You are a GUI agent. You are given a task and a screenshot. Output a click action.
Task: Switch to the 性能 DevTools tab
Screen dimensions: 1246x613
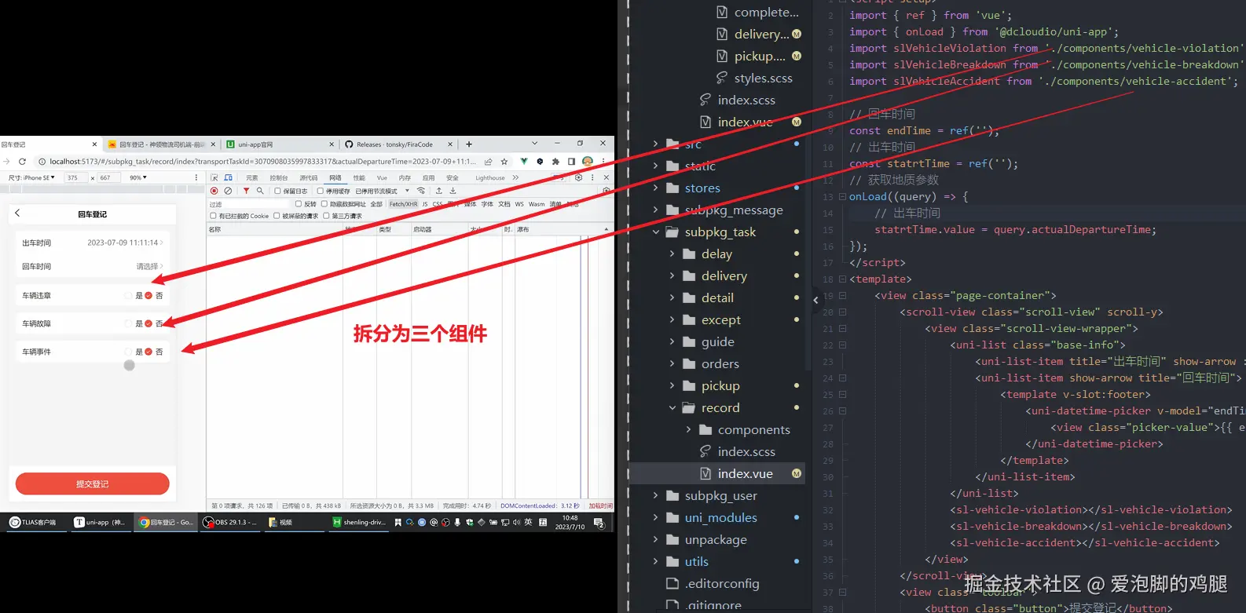click(x=359, y=178)
